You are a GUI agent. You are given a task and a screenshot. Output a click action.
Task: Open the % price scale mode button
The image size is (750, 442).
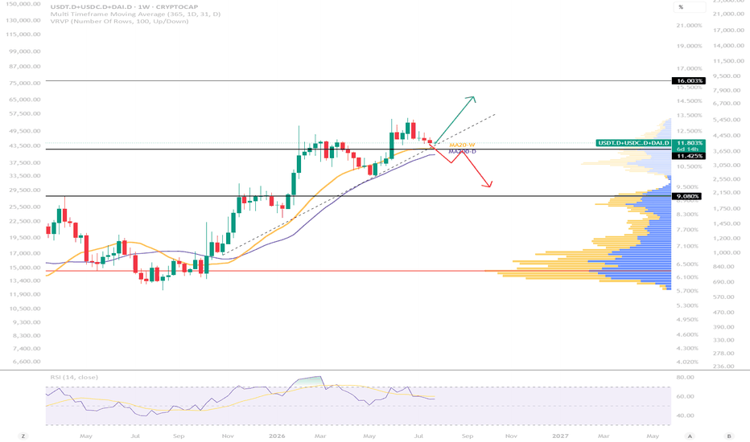(x=689, y=7)
